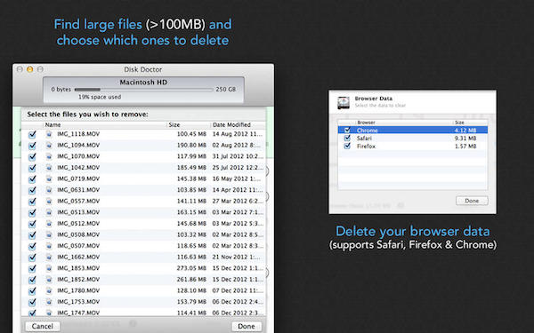Click the IMG_1118.MOV file icon
This screenshot has width=534, height=333.
pos(49,134)
